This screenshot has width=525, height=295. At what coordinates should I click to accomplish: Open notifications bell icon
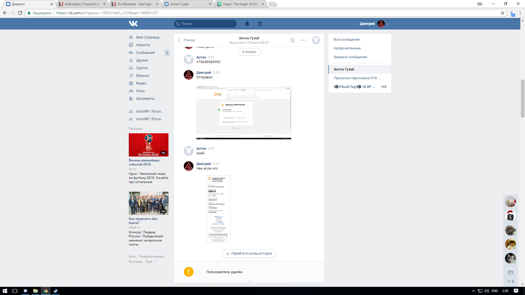coord(247,24)
